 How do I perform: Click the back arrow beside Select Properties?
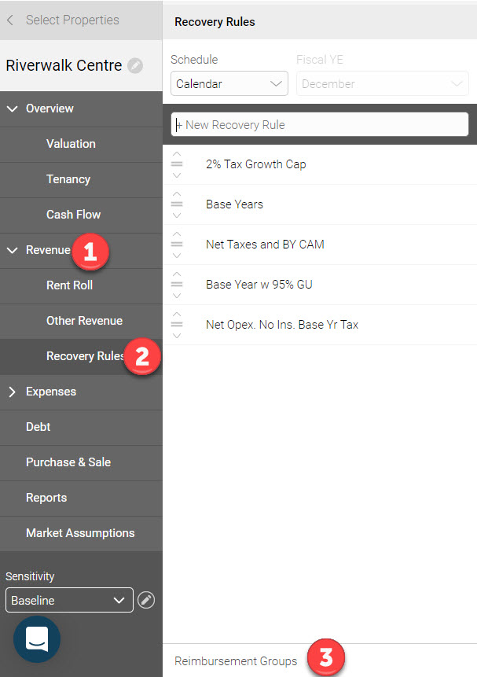[x=10, y=20]
